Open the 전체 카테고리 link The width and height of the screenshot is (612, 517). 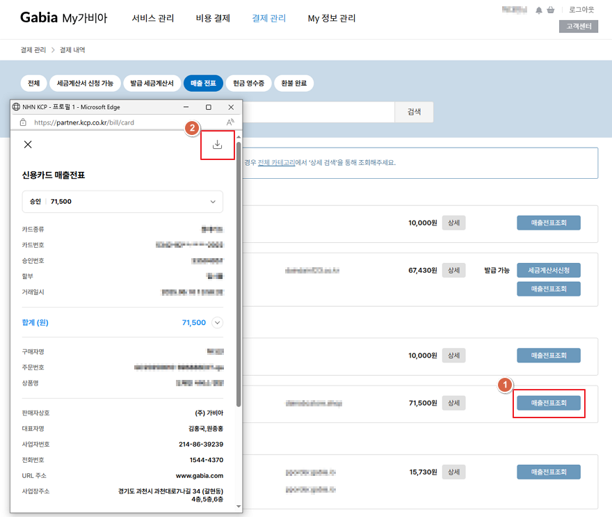point(276,162)
